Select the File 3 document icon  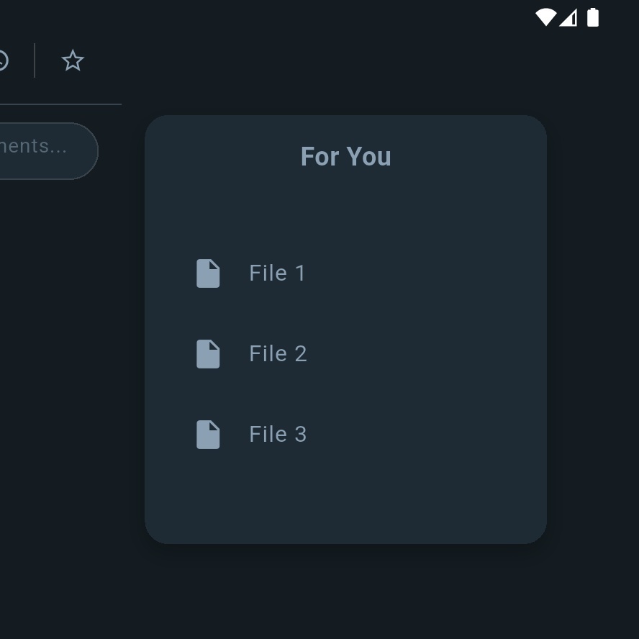pyautogui.click(x=208, y=435)
